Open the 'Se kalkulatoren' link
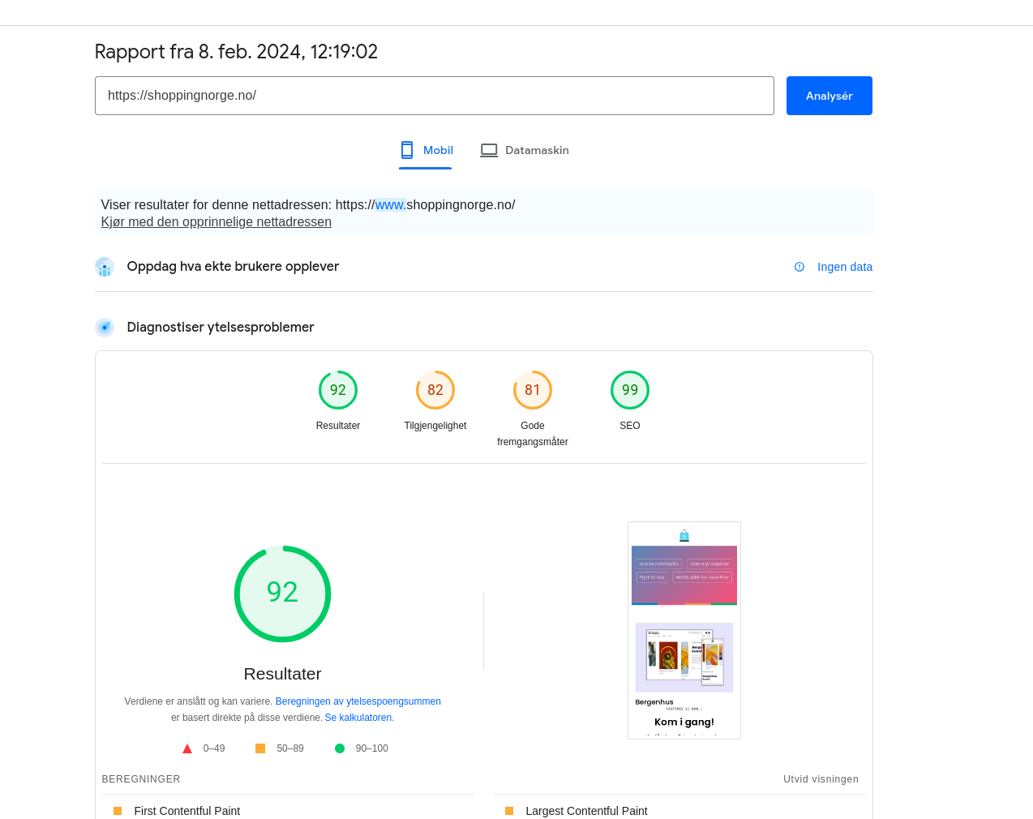The width and height of the screenshot is (1033, 819). click(x=358, y=718)
